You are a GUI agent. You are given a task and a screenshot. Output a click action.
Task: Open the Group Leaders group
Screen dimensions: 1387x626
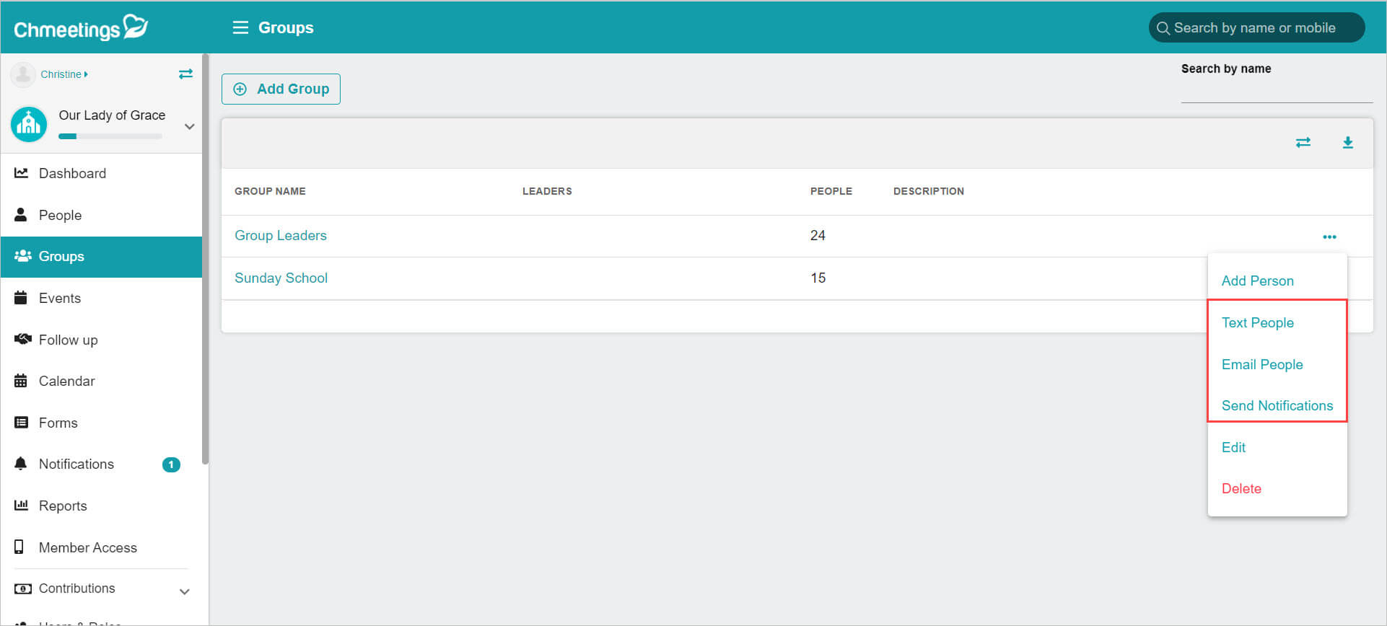281,236
